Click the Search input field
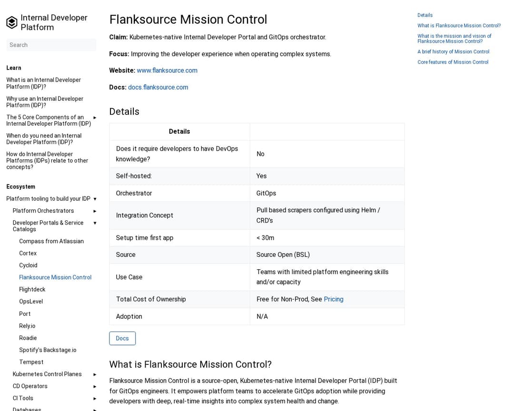514x411 pixels. coord(51,45)
